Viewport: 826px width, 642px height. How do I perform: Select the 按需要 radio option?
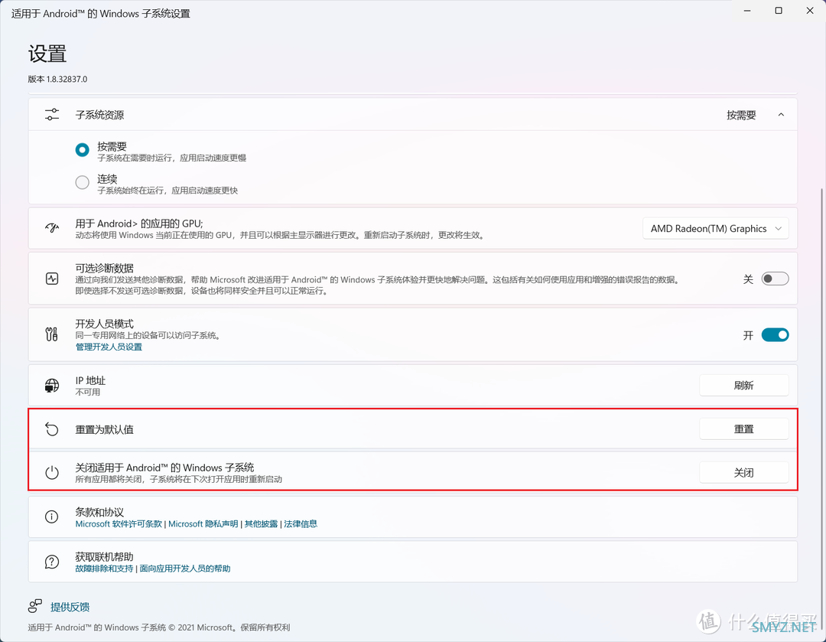(x=82, y=150)
